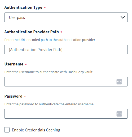Click inside the Password text field
The height and width of the screenshot is (137, 132).
point(66,114)
